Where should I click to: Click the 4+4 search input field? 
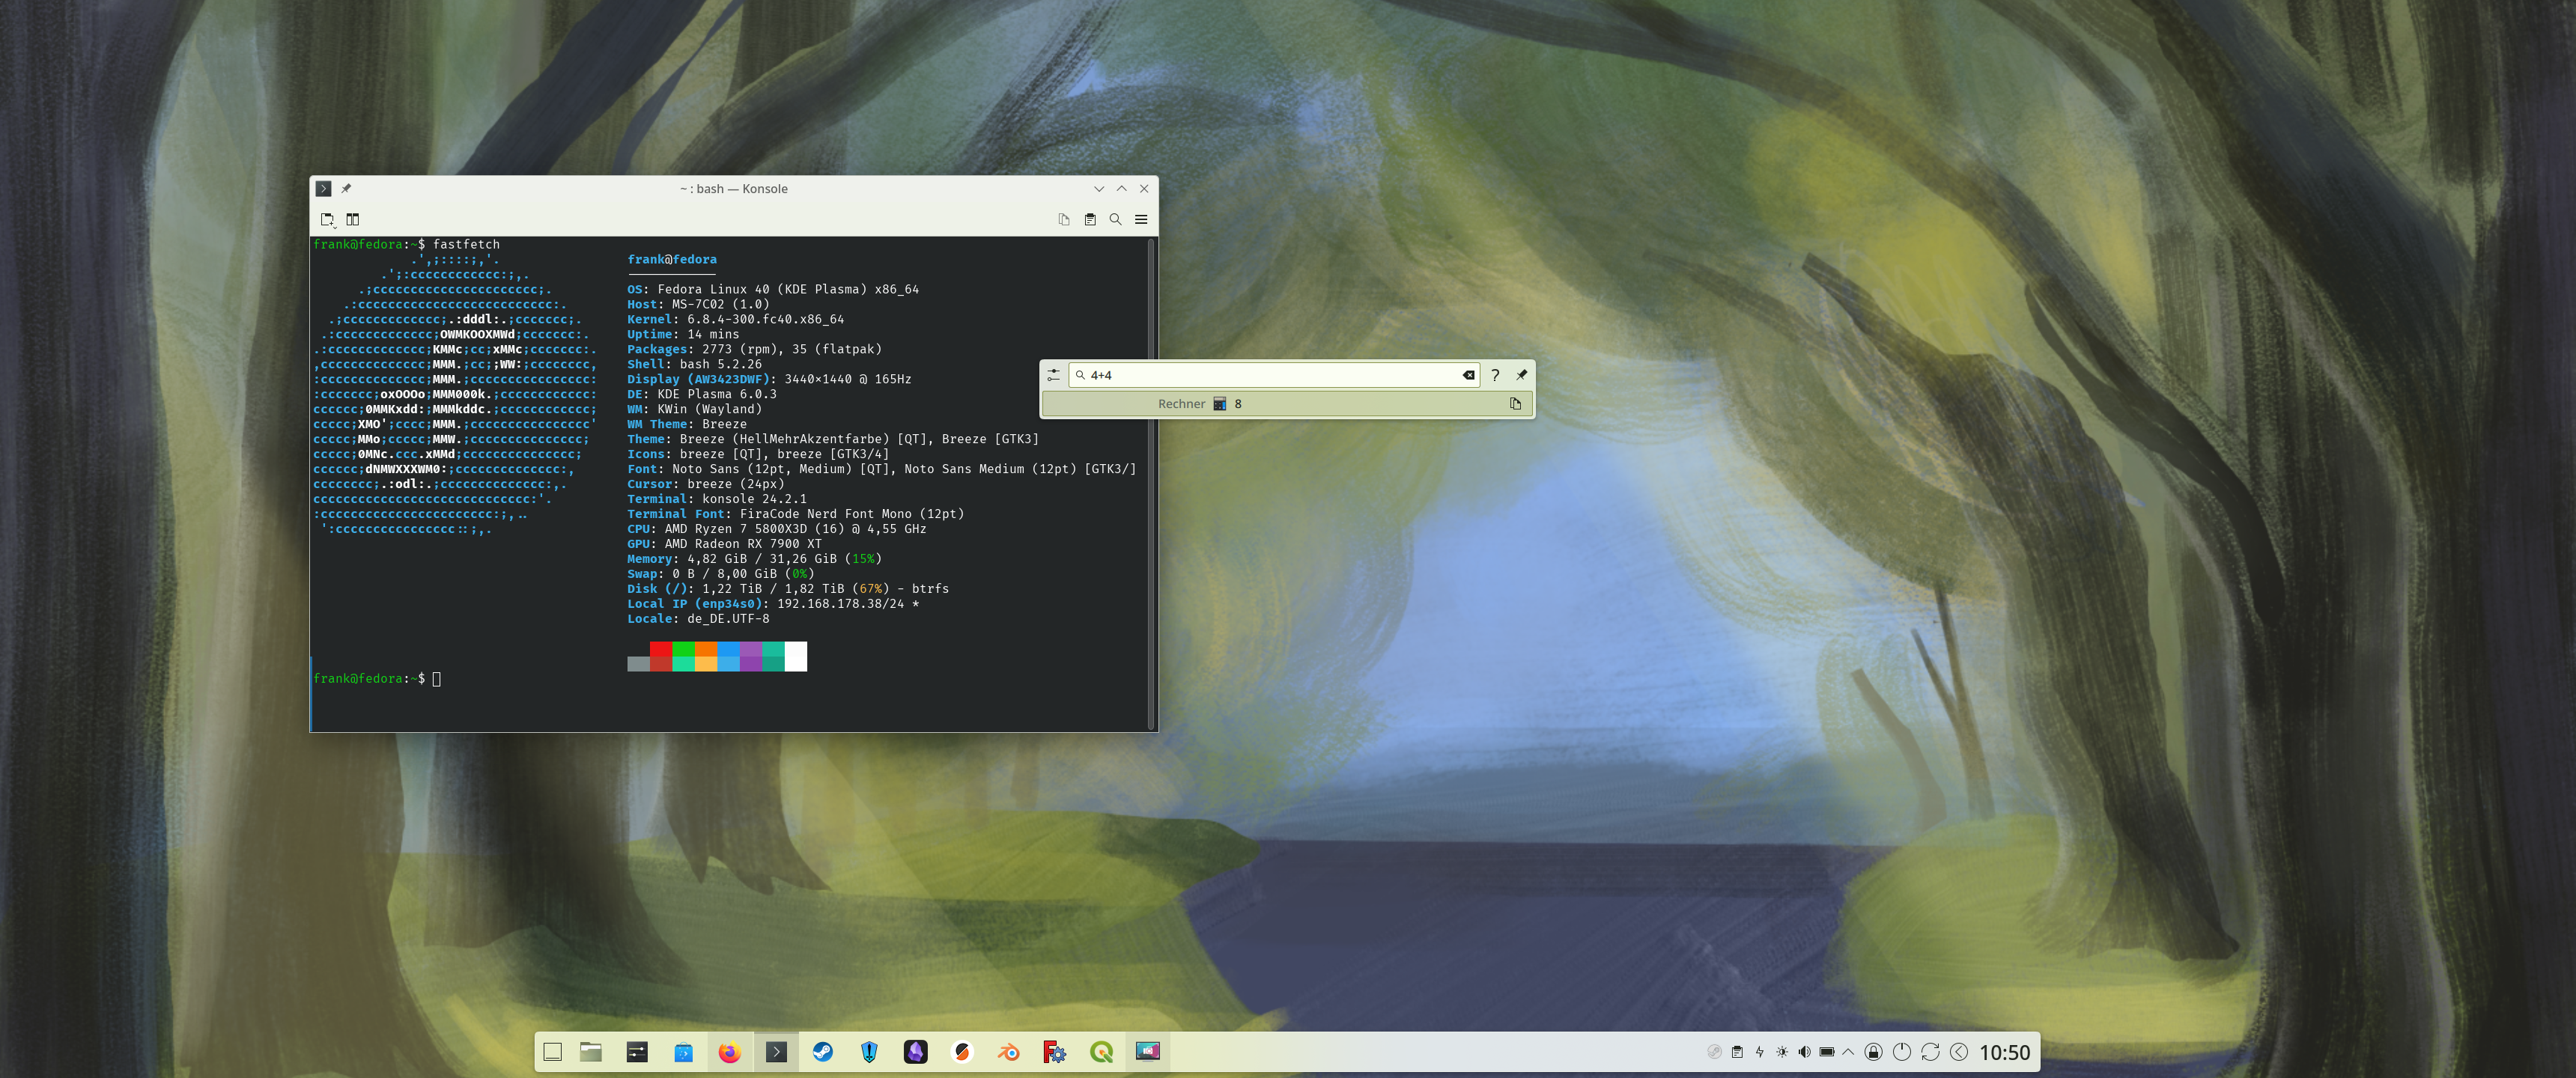pos(1270,375)
